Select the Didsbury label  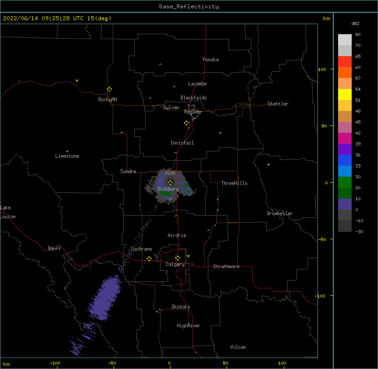[168, 189]
